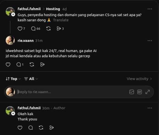This screenshot has width=159, height=135.
Task: Open replies on rie.vaann's comment
Action: click(x=19, y=65)
